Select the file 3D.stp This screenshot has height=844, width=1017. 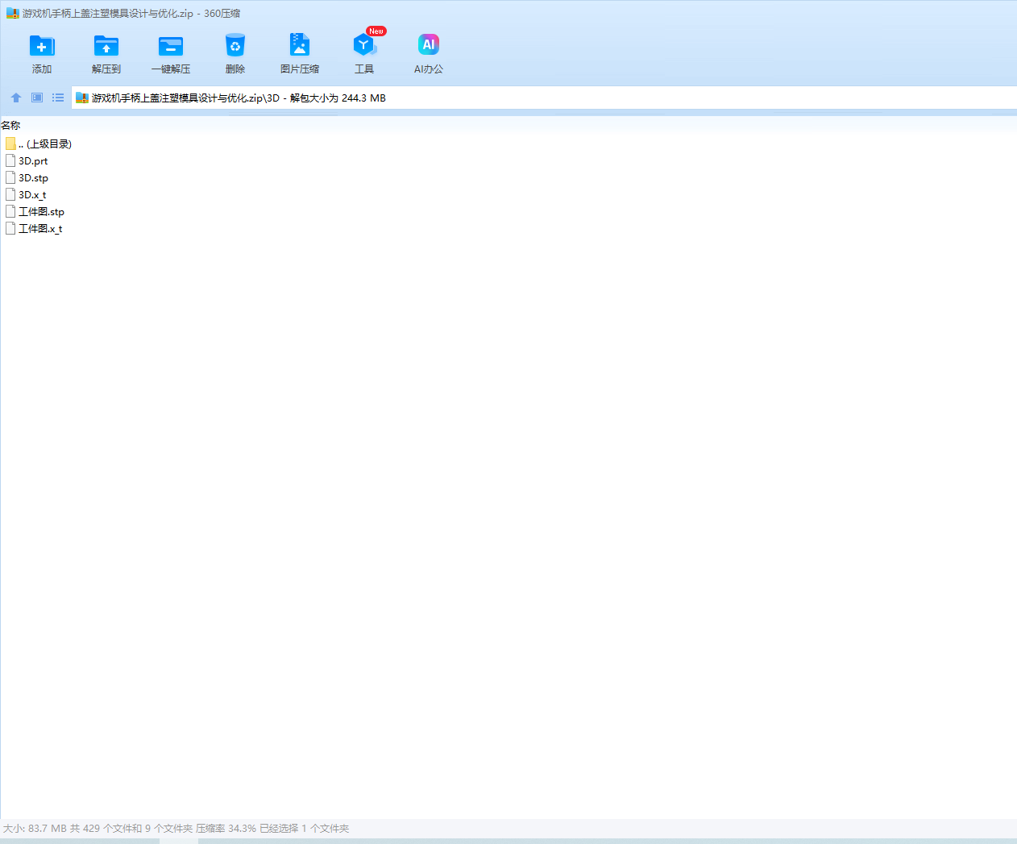[33, 177]
